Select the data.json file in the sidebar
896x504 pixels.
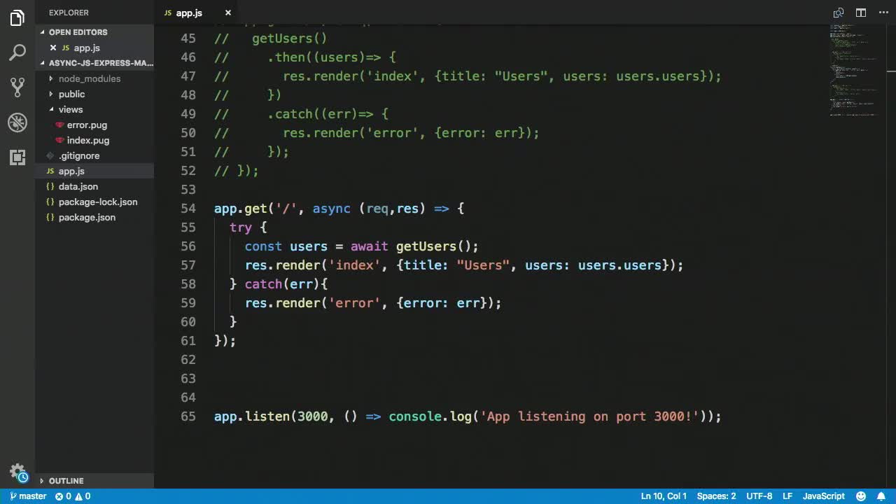(78, 186)
